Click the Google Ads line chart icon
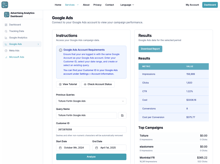The image size is (220, 164). tap(6, 44)
